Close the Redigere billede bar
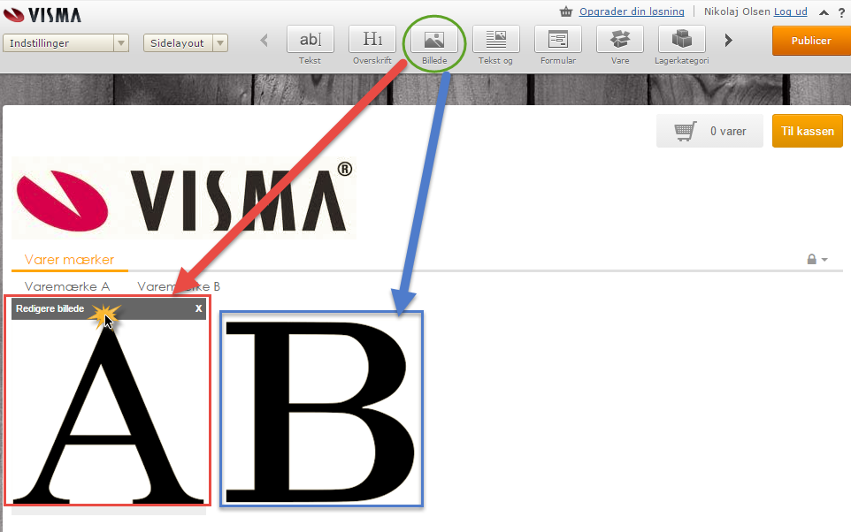The width and height of the screenshot is (851, 532). pyautogui.click(x=199, y=308)
